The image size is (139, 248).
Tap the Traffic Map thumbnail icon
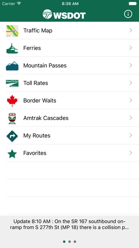coord(12,31)
